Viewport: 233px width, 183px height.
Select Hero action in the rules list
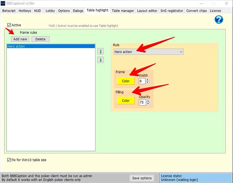click(51, 46)
